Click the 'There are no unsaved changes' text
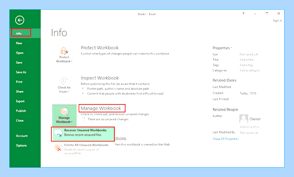This screenshot has width=294, height=177. click(x=108, y=119)
